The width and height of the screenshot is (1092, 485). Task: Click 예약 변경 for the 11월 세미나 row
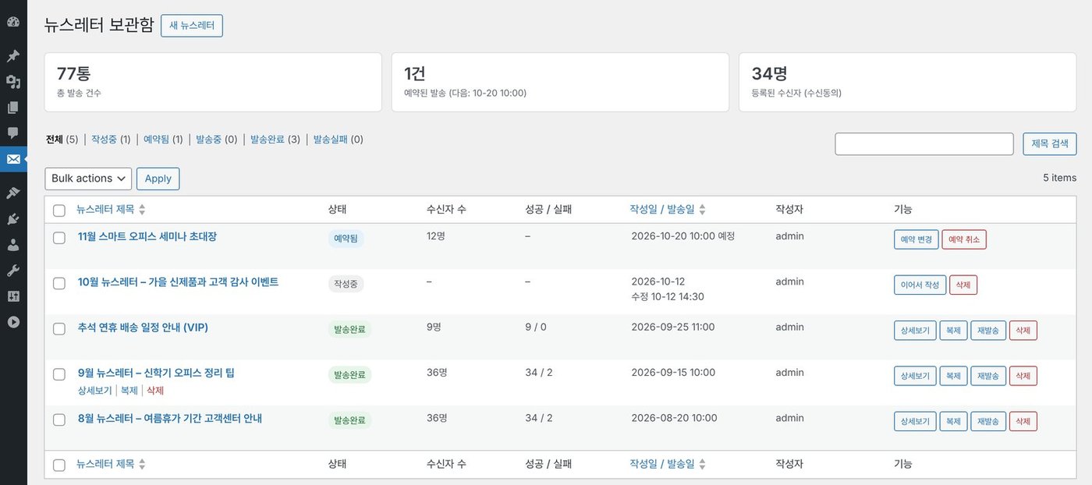(x=916, y=239)
